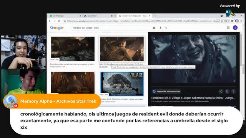Click the top webcam feed

23,52
